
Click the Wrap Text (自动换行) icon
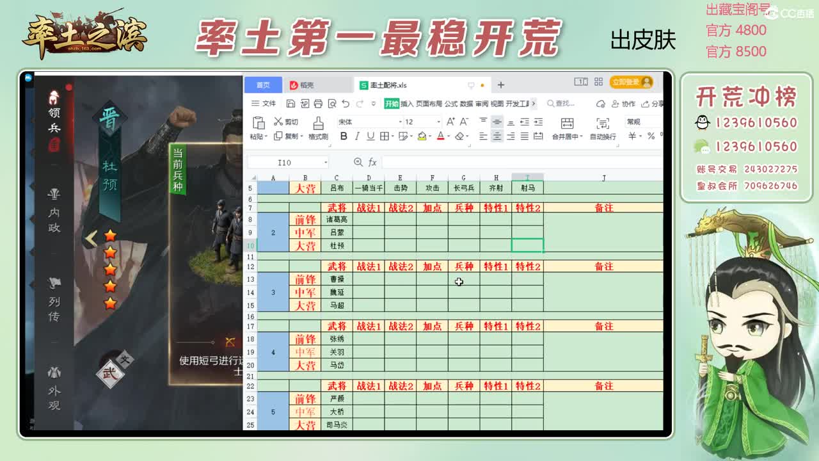(x=602, y=123)
